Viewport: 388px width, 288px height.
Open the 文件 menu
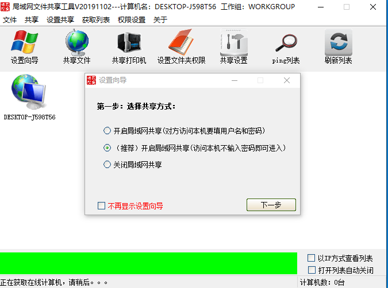pyautogui.click(x=10, y=20)
